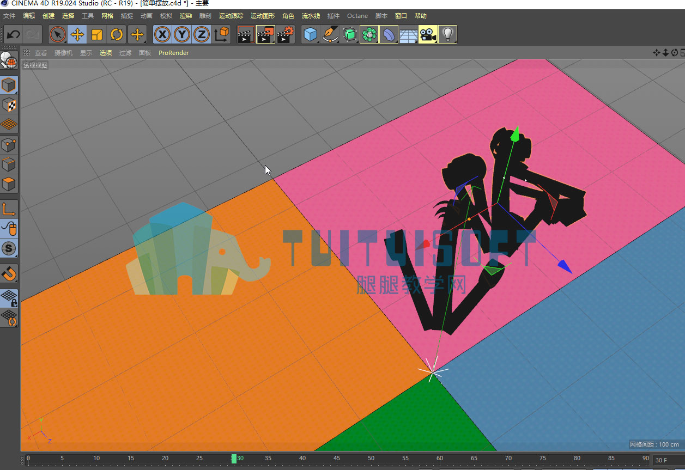Open the Octane menu
Image resolution: width=685 pixels, height=470 pixels.
357,16
